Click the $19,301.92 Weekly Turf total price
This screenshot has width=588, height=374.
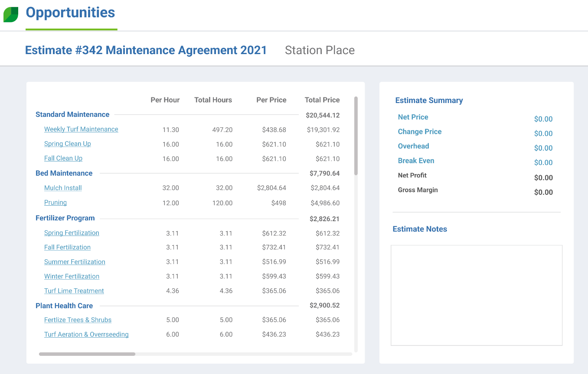coord(323,130)
